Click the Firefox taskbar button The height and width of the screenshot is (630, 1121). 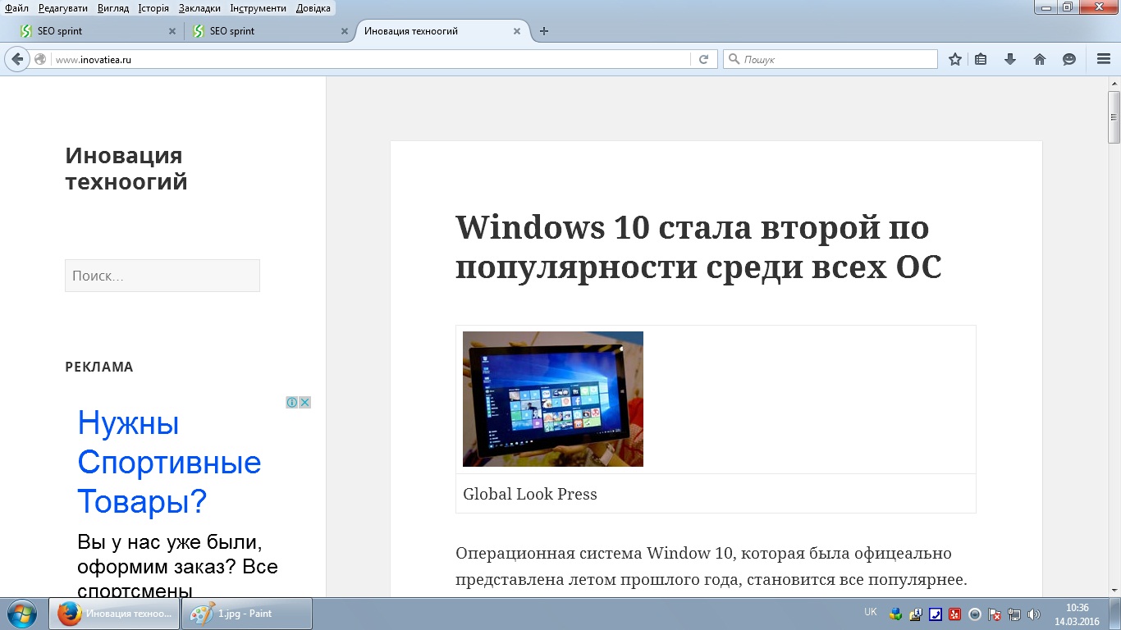[115, 614]
